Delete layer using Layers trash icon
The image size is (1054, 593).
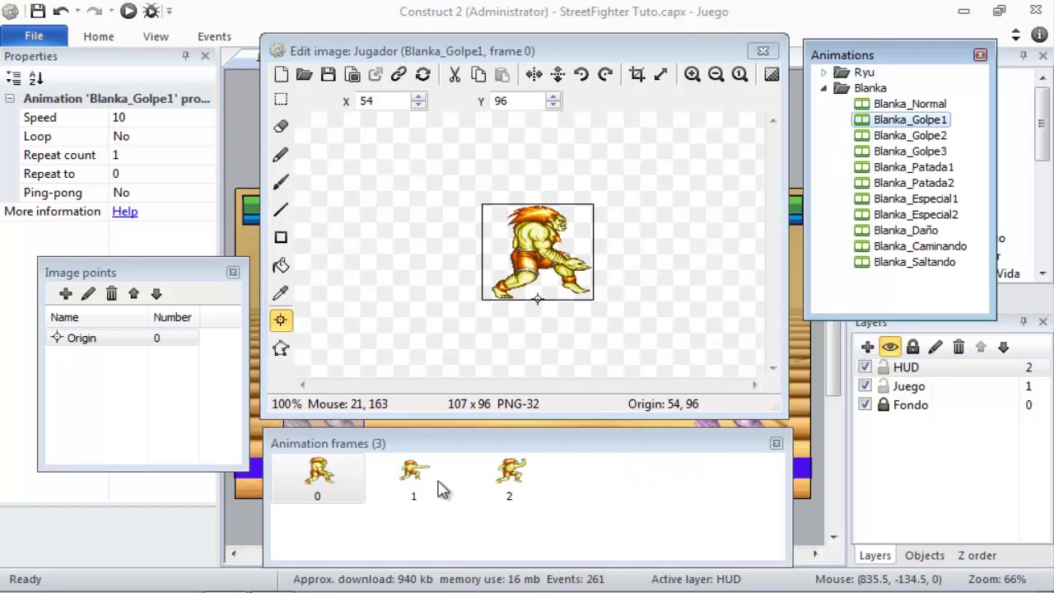(958, 348)
